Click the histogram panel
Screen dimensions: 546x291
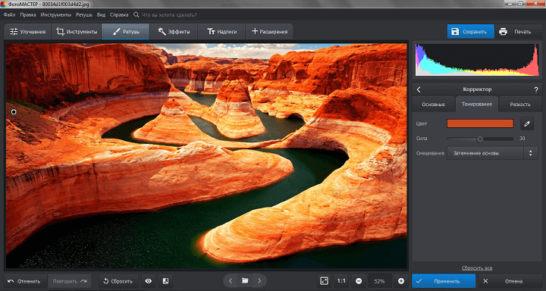tap(477, 60)
